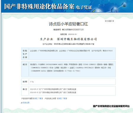Screen dimensions: 133x113
Task: Click the 说明 section label
Action: [25, 82]
